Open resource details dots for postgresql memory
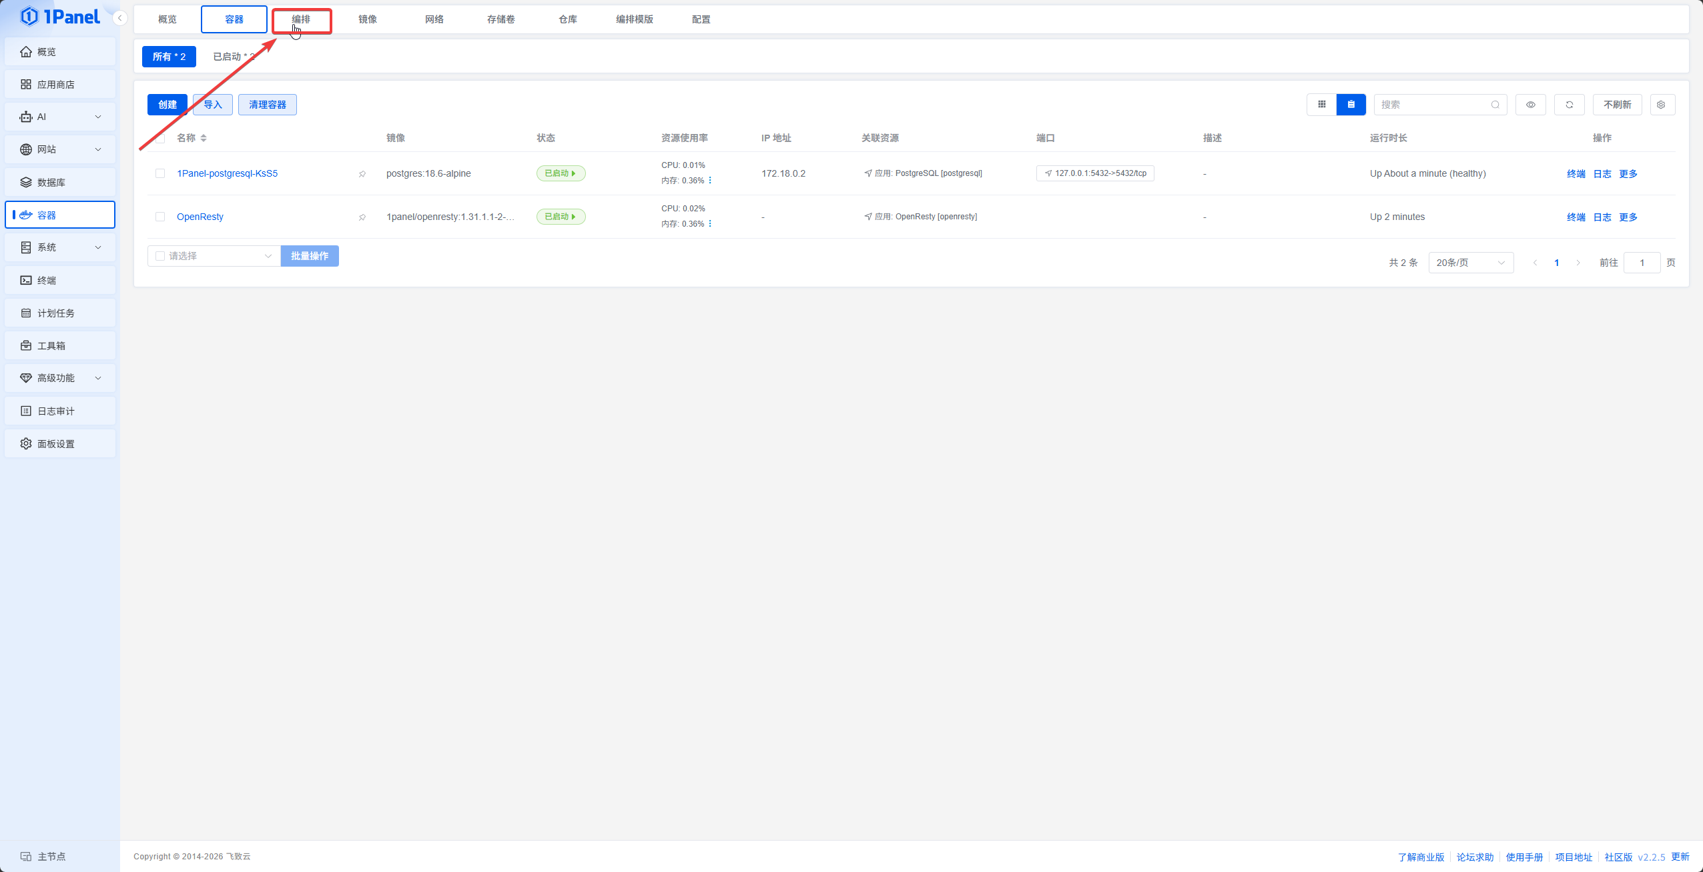Image resolution: width=1703 pixels, height=872 pixels. [710, 181]
